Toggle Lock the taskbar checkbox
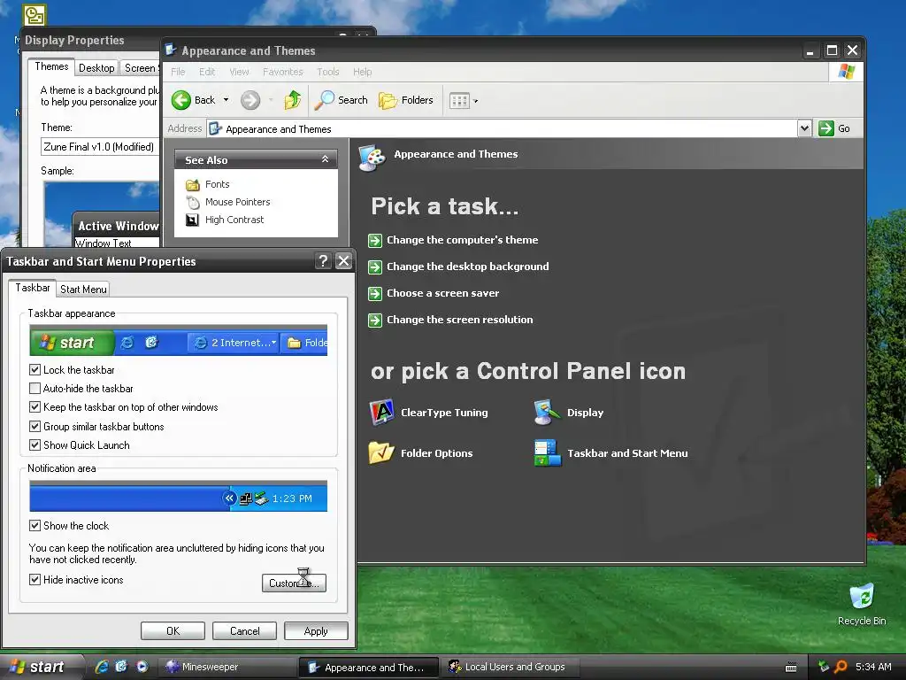The height and width of the screenshot is (680, 906). point(35,369)
